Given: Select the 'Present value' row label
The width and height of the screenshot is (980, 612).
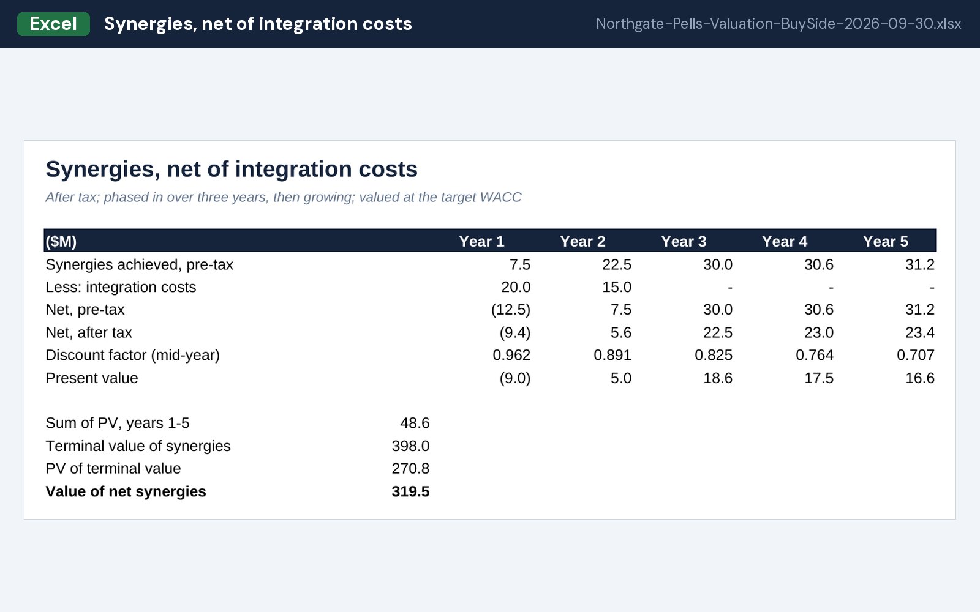Looking at the screenshot, I should [x=92, y=378].
